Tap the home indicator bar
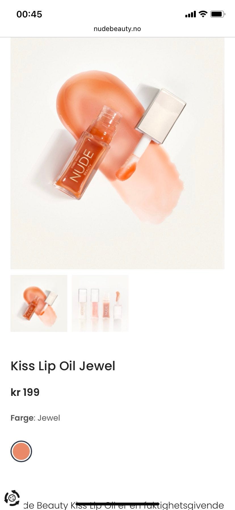The image size is (235, 510). [117, 504]
